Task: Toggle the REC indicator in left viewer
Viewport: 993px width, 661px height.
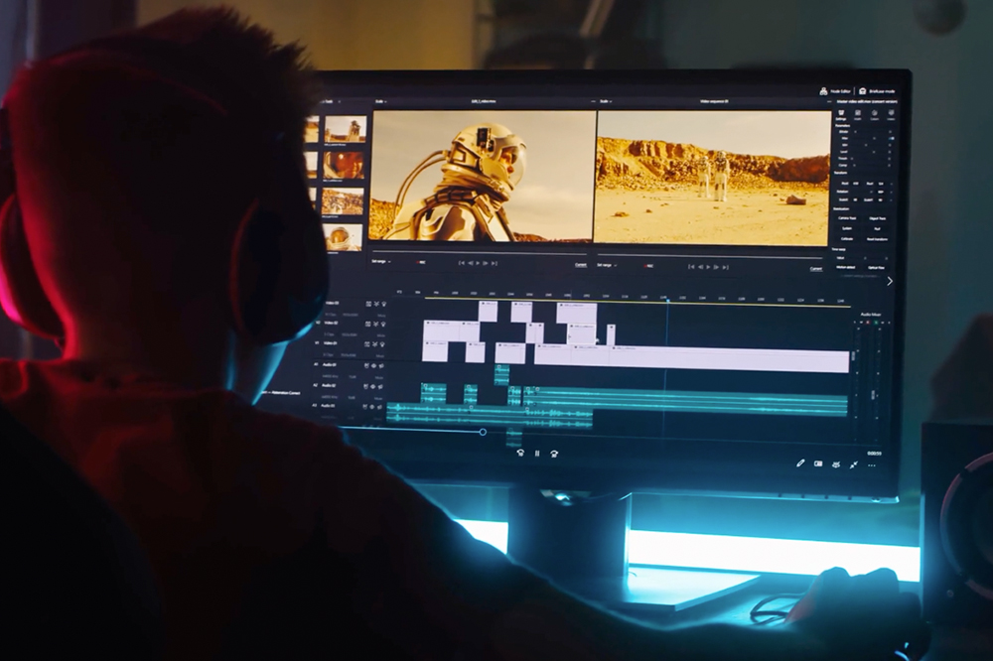Action: pyautogui.click(x=420, y=263)
